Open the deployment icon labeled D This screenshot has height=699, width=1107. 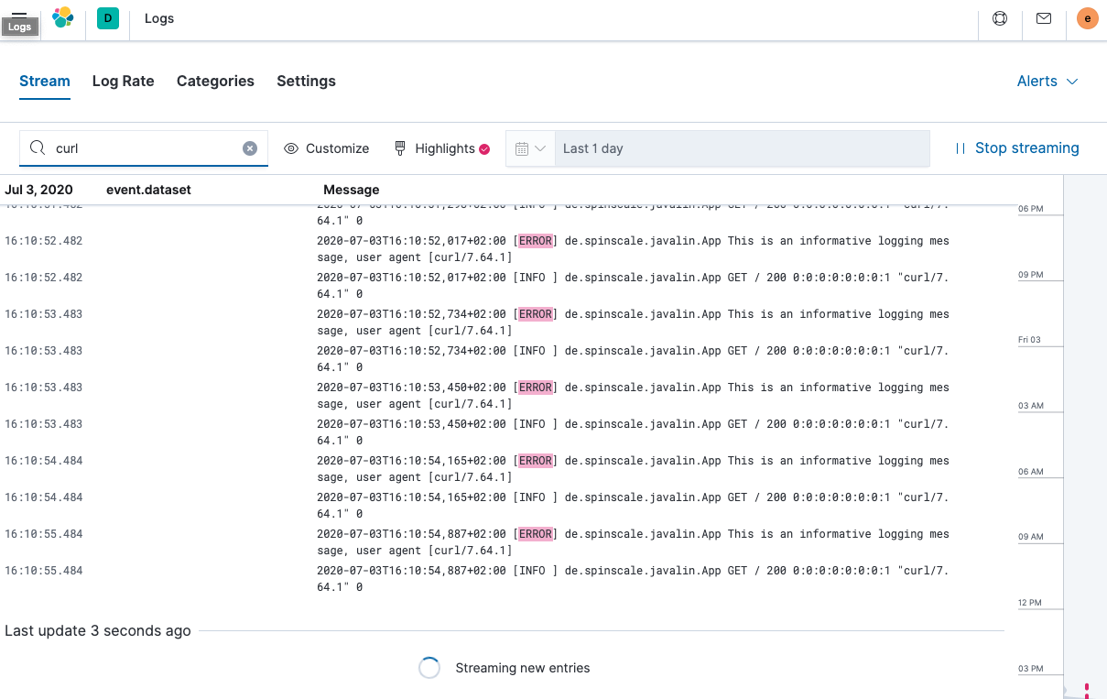pos(107,17)
